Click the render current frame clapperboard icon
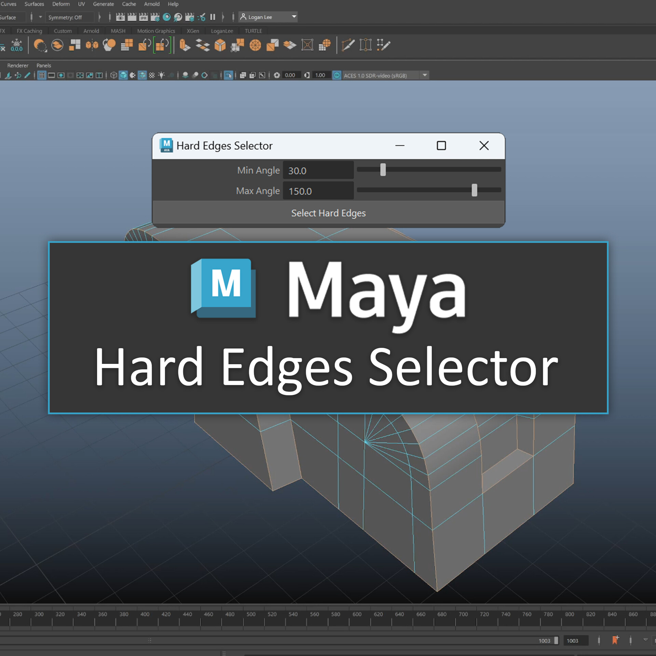 [132, 17]
